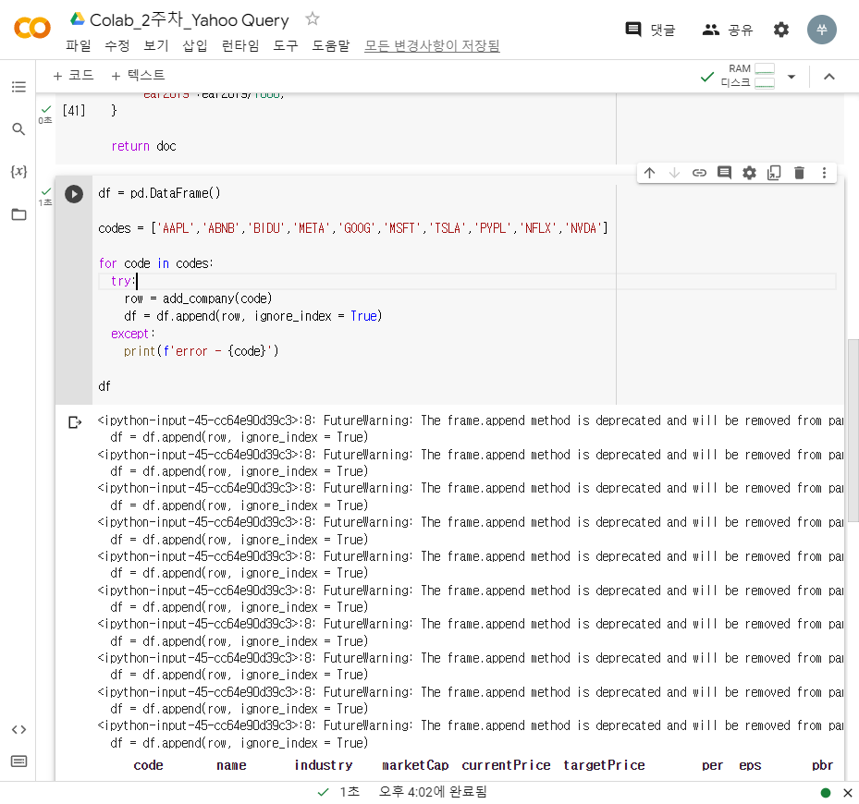Move cell up with the up arrow icon
Image resolution: width=859 pixels, height=804 pixels.
(x=649, y=173)
